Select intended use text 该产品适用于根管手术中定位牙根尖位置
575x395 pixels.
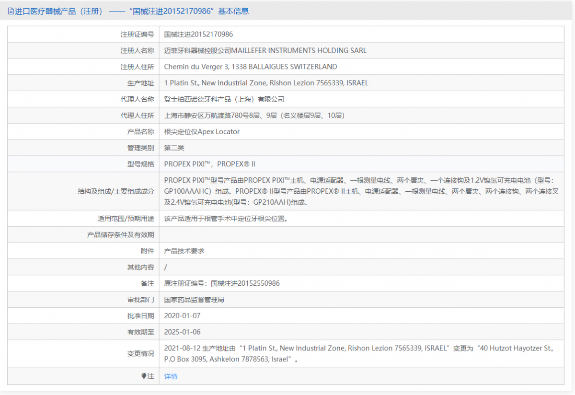point(226,219)
